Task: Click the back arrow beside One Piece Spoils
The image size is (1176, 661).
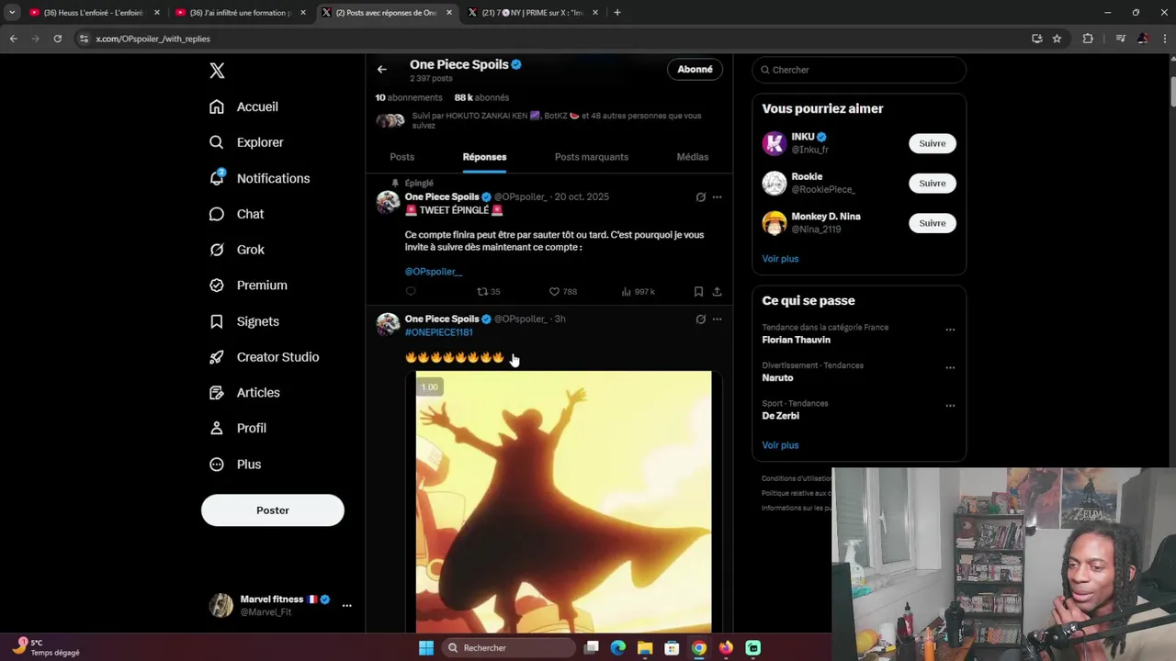Action: pyautogui.click(x=382, y=69)
